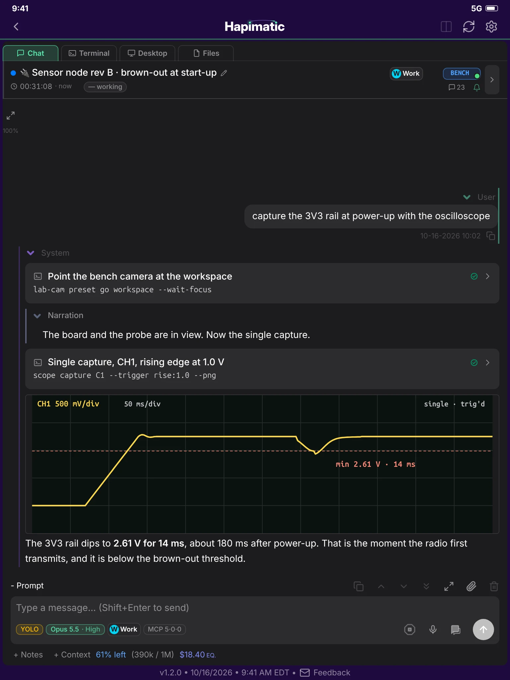This screenshot has height=680, width=510.
Task: Add Context
Action: click(72, 655)
